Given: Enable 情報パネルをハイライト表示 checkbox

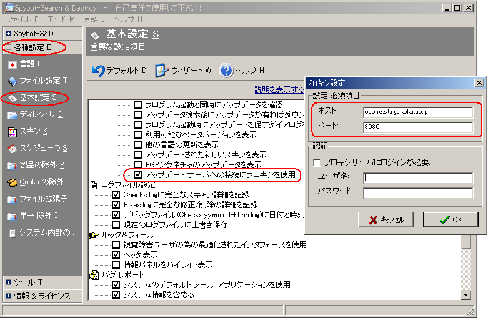Looking at the screenshot, I should pos(116,264).
